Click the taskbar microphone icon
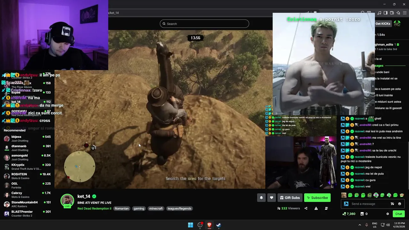The image size is (409, 230). point(367,225)
